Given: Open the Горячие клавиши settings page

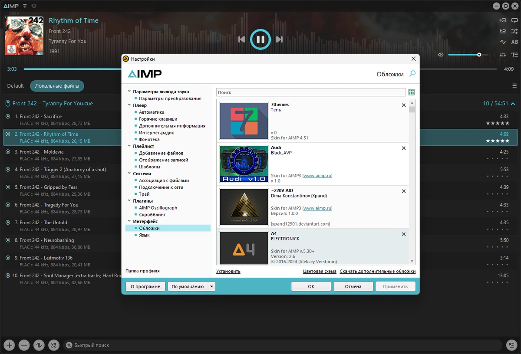Looking at the screenshot, I should (x=158, y=119).
